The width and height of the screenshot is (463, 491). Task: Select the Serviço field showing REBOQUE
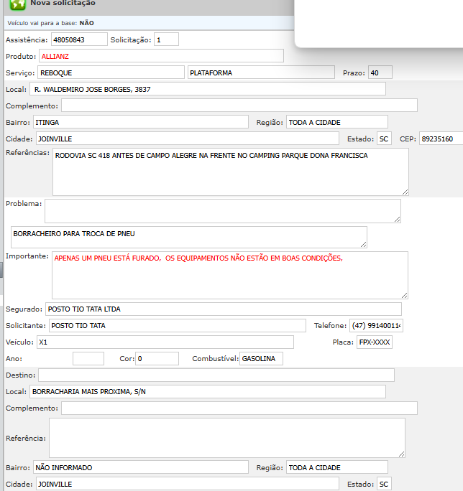click(111, 73)
